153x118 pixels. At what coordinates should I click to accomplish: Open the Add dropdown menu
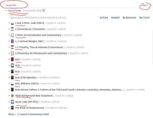tap(145, 5)
